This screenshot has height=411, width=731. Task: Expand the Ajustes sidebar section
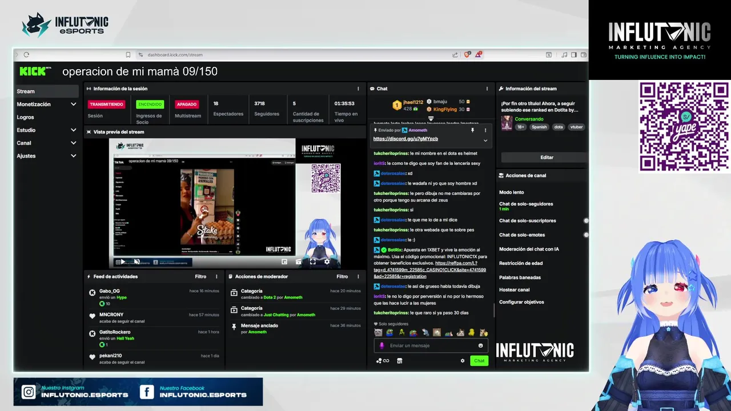73,156
